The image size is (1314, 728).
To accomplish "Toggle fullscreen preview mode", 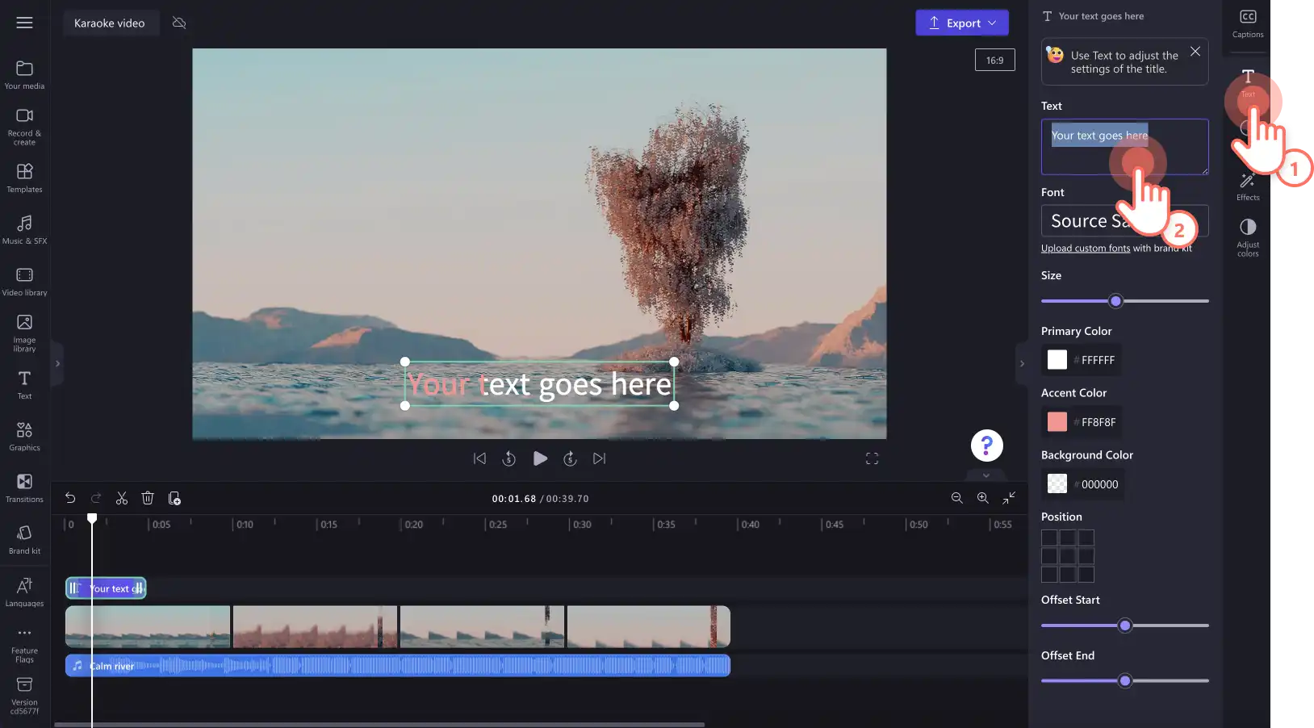I will [x=872, y=458].
